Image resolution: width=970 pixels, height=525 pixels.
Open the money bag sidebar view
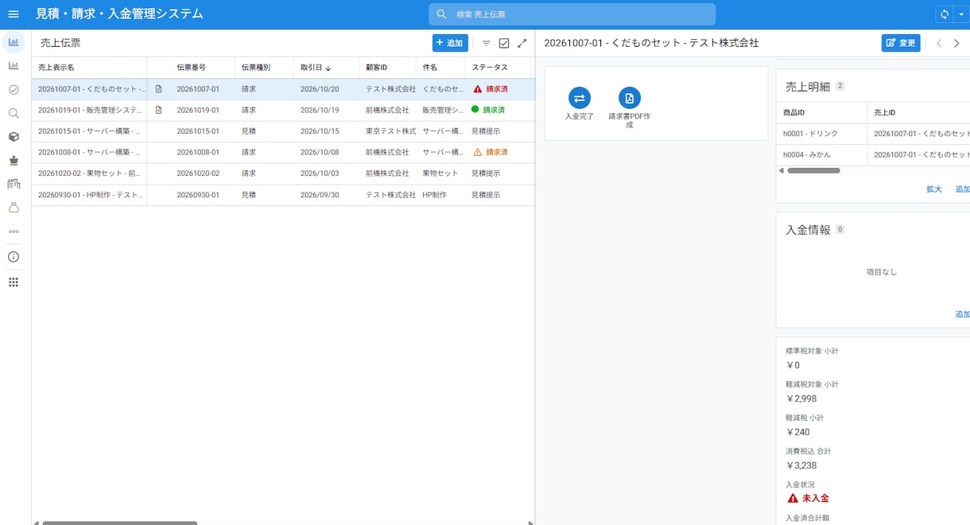click(x=14, y=208)
